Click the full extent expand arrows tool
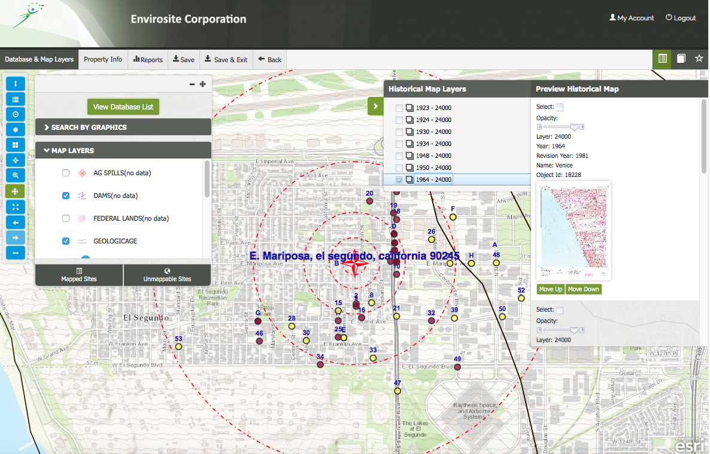This screenshot has width=710, height=454. click(x=16, y=207)
